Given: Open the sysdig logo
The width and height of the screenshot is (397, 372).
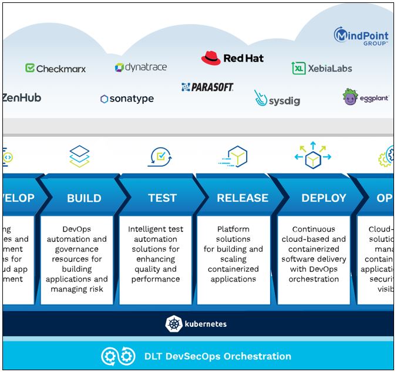Looking at the screenshot, I should 277,99.
